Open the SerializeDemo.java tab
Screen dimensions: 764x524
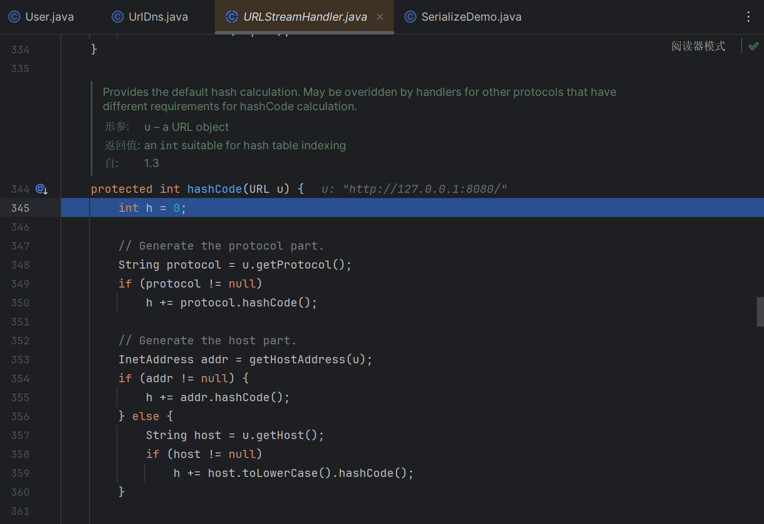click(471, 17)
